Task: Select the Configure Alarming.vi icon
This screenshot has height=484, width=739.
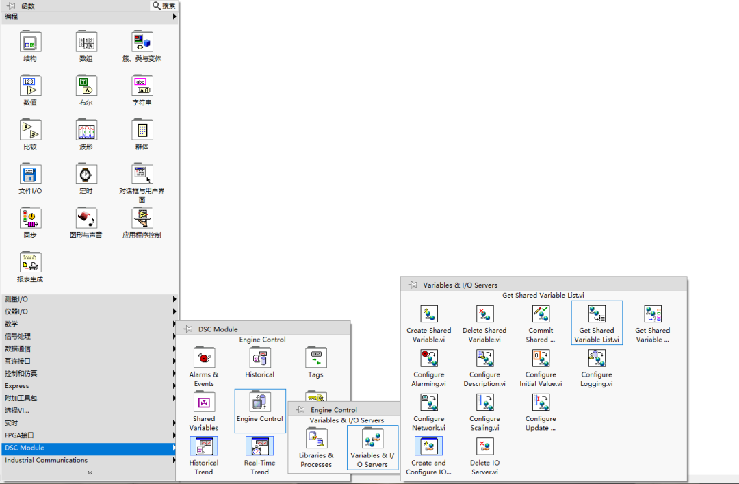Action: click(429, 358)
